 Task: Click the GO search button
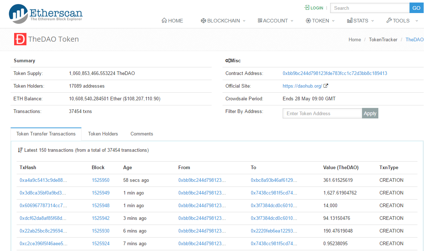click(x=416, y=8)
